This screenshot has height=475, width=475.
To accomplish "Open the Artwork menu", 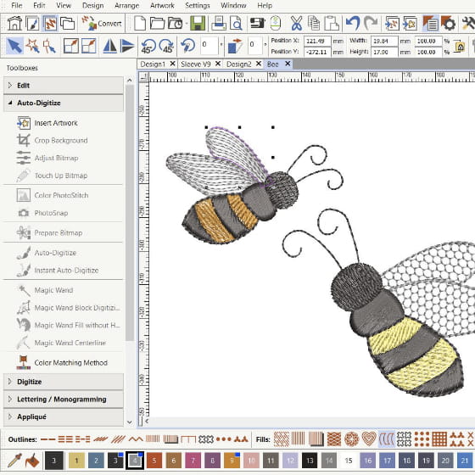I will coord(162,5).
